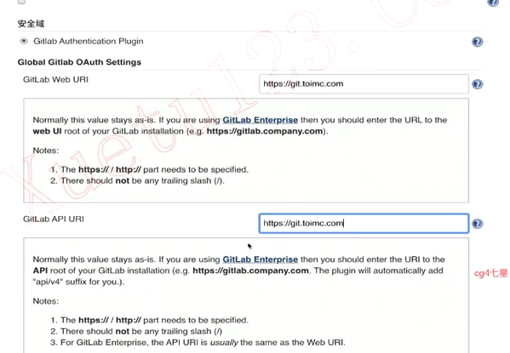Click the Global Gitlab OAuth Settings heading
This screenshot has width=510, height=353.
click(79, 62)
